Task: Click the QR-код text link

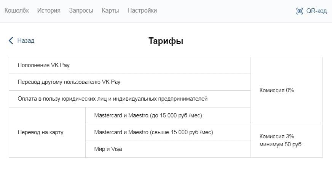Action: [x=316, y=11]
